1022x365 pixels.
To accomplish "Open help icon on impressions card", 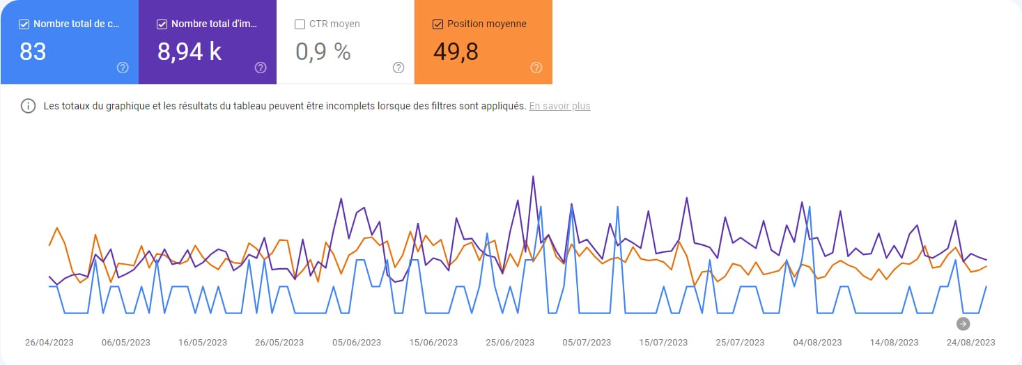I will coord(261,68).
